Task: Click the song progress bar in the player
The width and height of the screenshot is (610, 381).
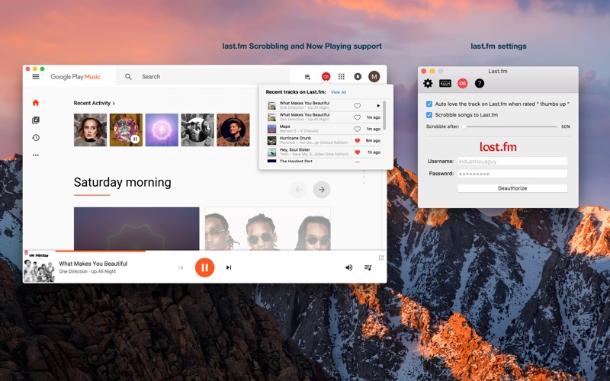Action: coord(220,251)
